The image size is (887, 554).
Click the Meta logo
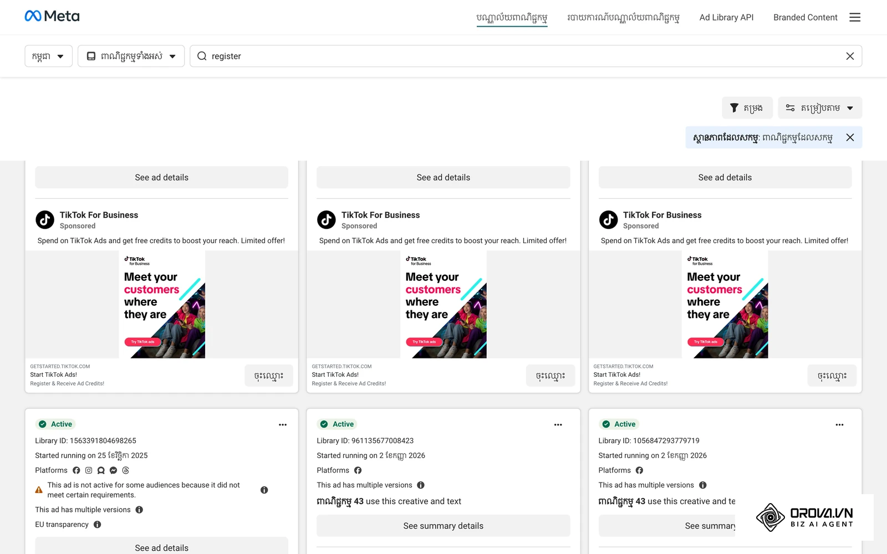pos(52,16)
